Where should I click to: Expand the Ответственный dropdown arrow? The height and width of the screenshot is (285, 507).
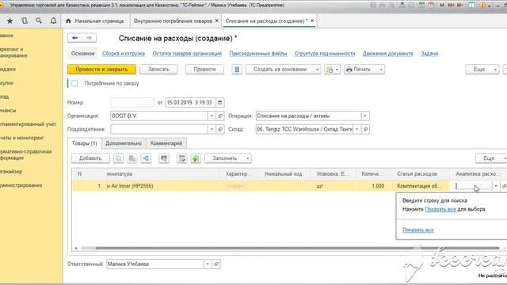click(208, 264)
